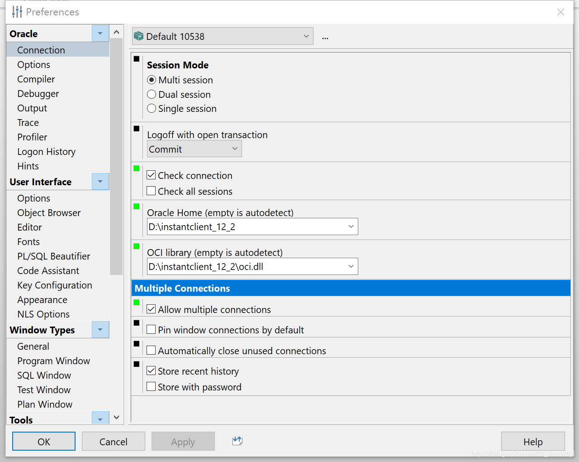Click black indicator beside Logoff with open transaction
Viewport: 579px width, 462px height.
pos(137,129)
